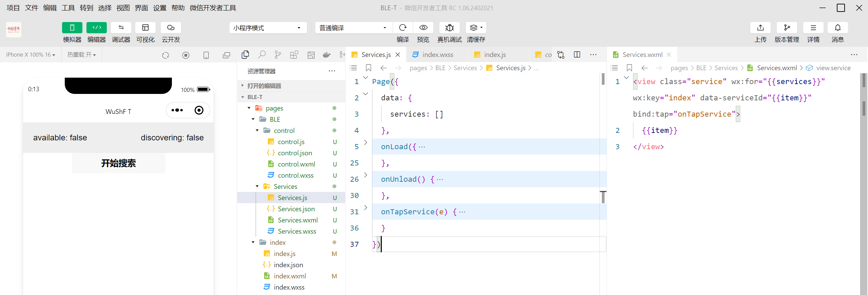Open the 文件 menu
This screenshot has height=295, width=868.
[x=32, y=8]
